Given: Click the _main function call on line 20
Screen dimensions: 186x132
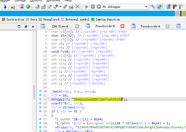Looking at the screenshot, I should coord(56,91).
